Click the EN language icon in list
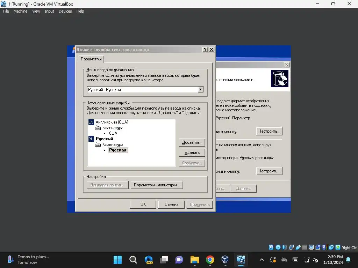Screen dimensions: 358x268 91,122
